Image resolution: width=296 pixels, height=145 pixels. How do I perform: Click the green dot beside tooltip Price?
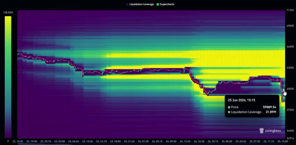(x=229, y=107)
